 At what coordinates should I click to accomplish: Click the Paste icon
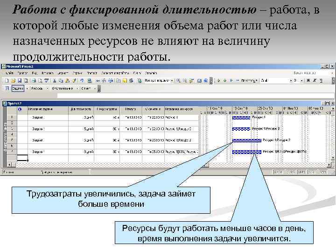point(67,81)
